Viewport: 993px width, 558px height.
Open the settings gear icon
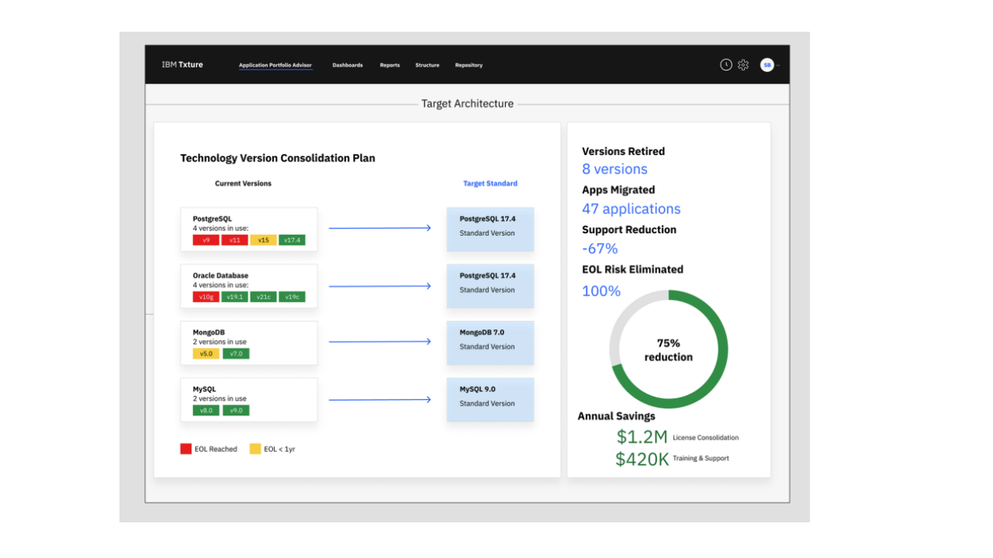pos(743,65)
